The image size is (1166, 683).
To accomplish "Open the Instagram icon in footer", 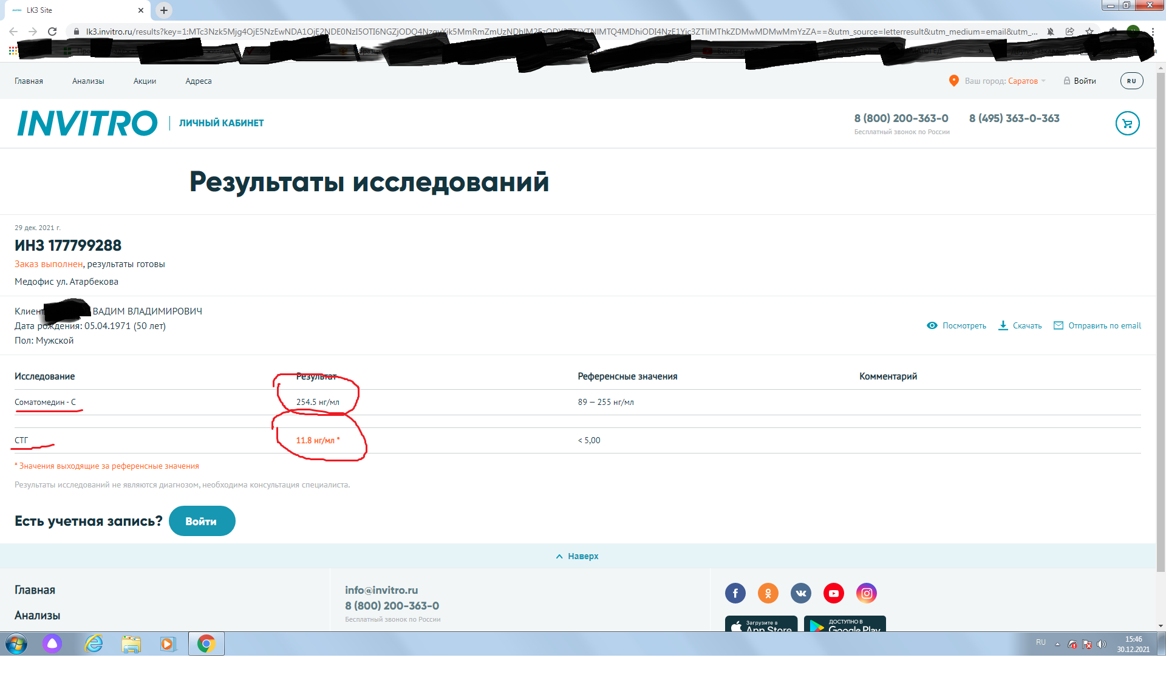I will pyautogui.click(x=867, y=593).
